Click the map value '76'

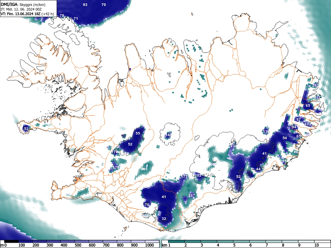(147, 205)
